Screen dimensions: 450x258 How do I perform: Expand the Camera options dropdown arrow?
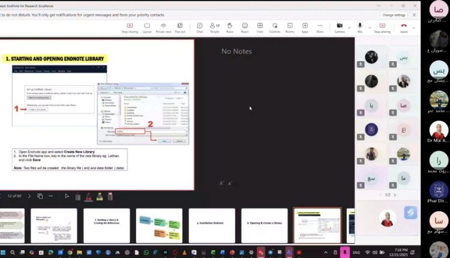[348, 26]
